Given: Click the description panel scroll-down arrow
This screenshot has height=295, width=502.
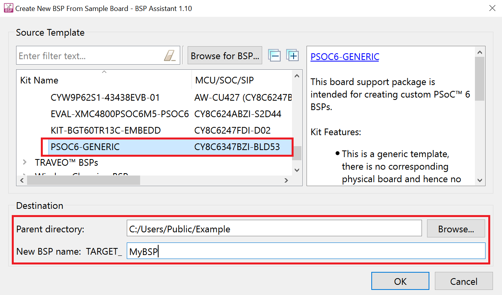Looking at the screenshot, I should [480, 180].
